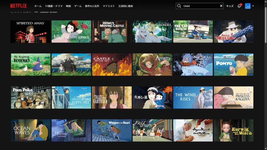This screenshot has height=150, width=267.
Task: Open My Neighbor Totoro thumbnail
Action: click(31, 65)
